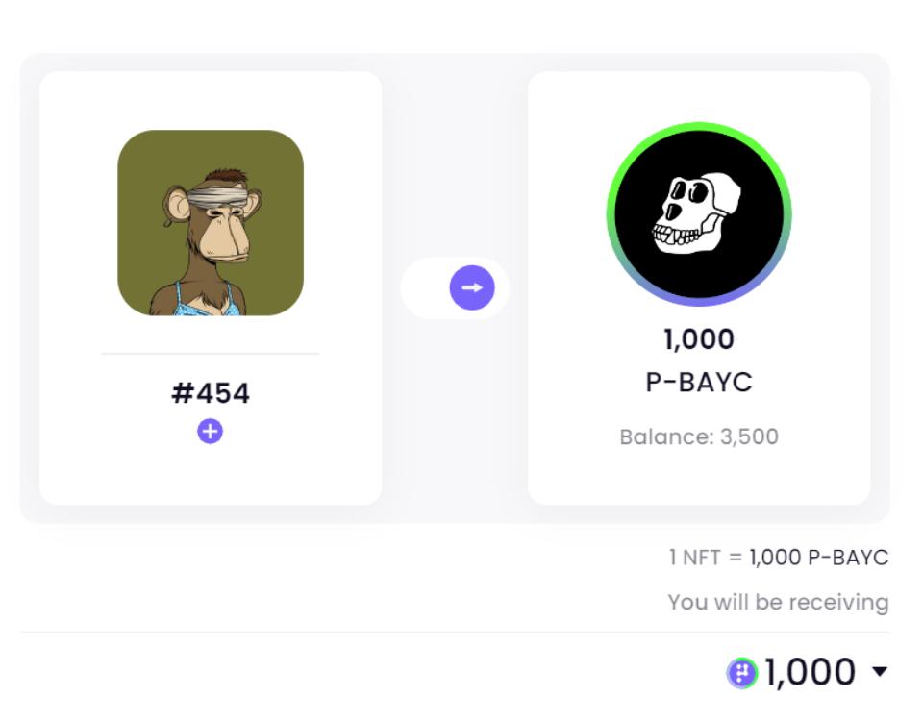Click the divider line above #454

tap(211, 354)
